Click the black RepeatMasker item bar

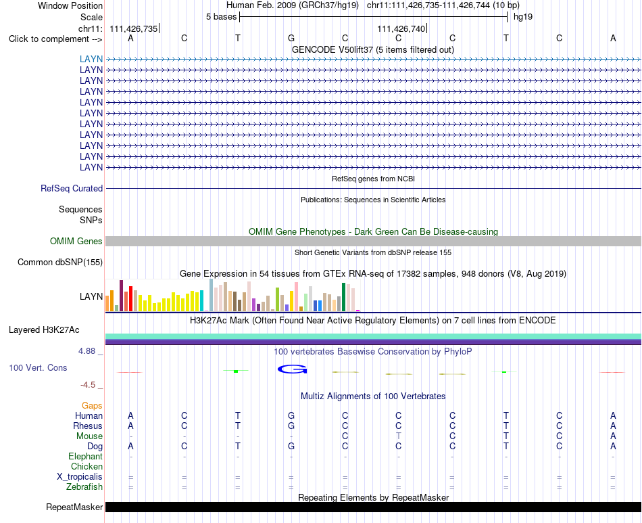[x=373, y=507]
